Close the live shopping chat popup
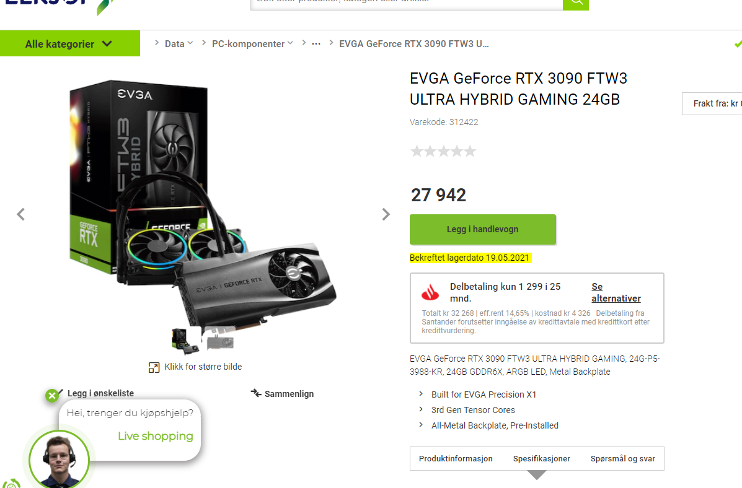 [52, 396]
